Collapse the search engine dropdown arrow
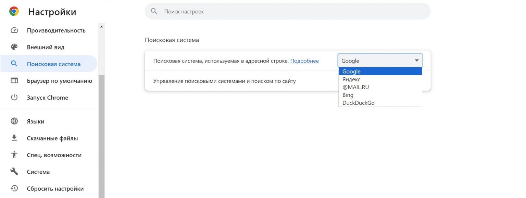This screenshot has height=198, width=526. pos(416,61)
